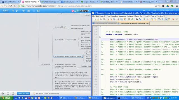This screenshot has height=100, width=179.
Task: Toggle Show All Characters pilcrow icon
Action: click(x=163, y=19)
